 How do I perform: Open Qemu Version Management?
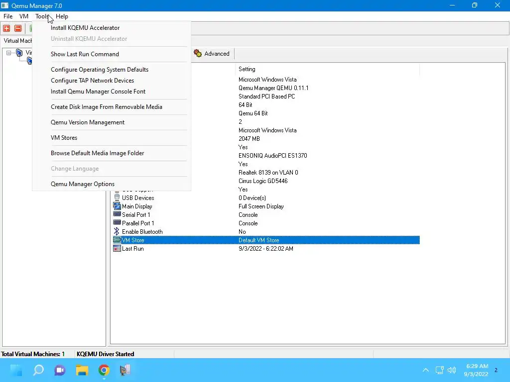click(112, 122)
